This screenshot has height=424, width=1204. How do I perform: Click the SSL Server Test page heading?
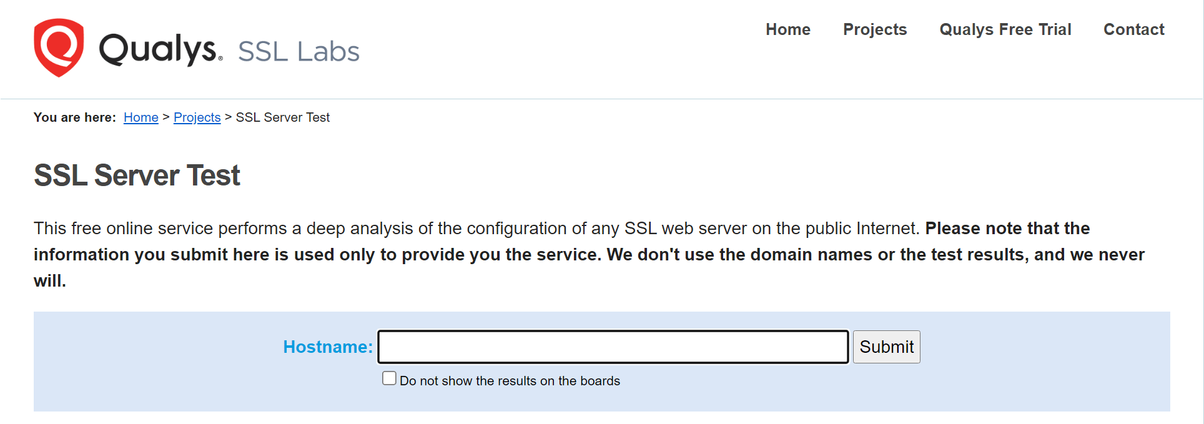(136, 175)
